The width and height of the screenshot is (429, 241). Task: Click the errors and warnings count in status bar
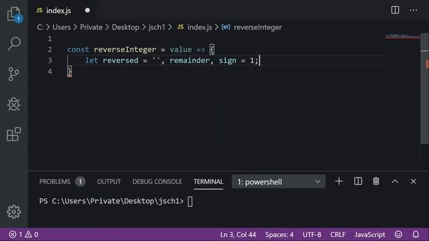tap(23, 234)
